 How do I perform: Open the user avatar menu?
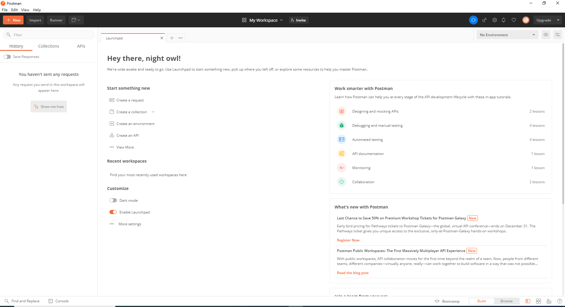(x=526, y=20)
